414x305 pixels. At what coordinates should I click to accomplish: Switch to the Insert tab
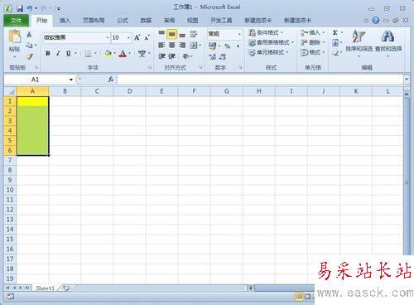click(65, 21)
